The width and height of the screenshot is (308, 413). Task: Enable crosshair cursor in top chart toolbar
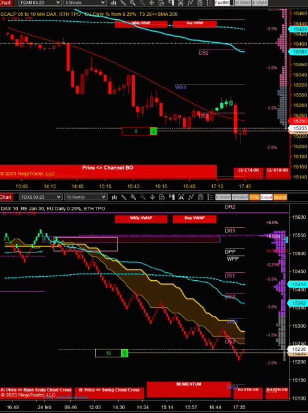(x=152, y=3)
